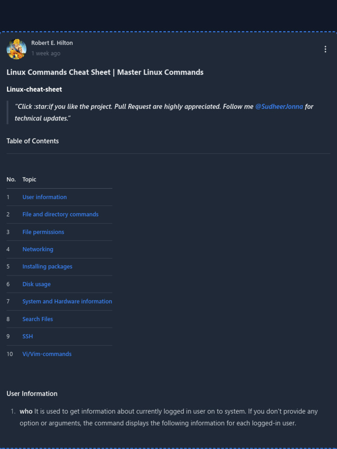Image resolution: width=337 pixels, height=449 pixels.
Task: Go to the File permissions topic
Action: 43,232
